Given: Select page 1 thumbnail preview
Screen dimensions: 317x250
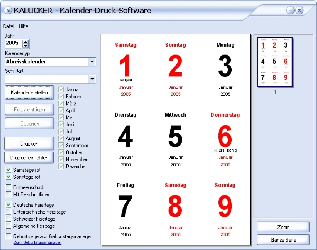Looking at the screenshot, I should [274, 62].
